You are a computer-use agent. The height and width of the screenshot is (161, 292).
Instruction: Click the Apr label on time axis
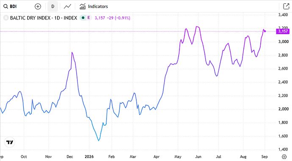coord(157,156)
